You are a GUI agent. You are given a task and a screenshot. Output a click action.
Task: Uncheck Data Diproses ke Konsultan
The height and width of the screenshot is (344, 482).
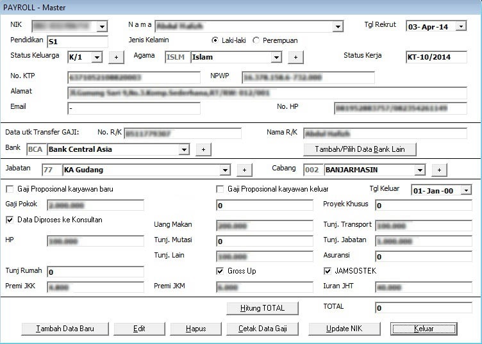pos(10,220)
